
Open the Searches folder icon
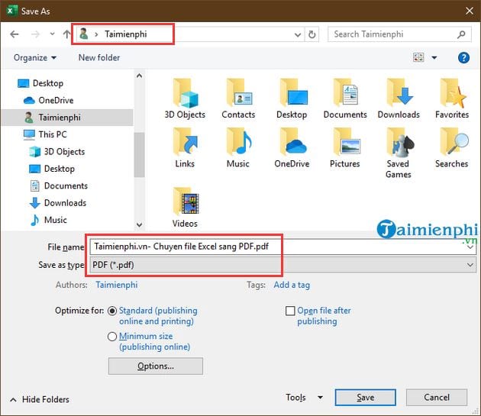452,147
